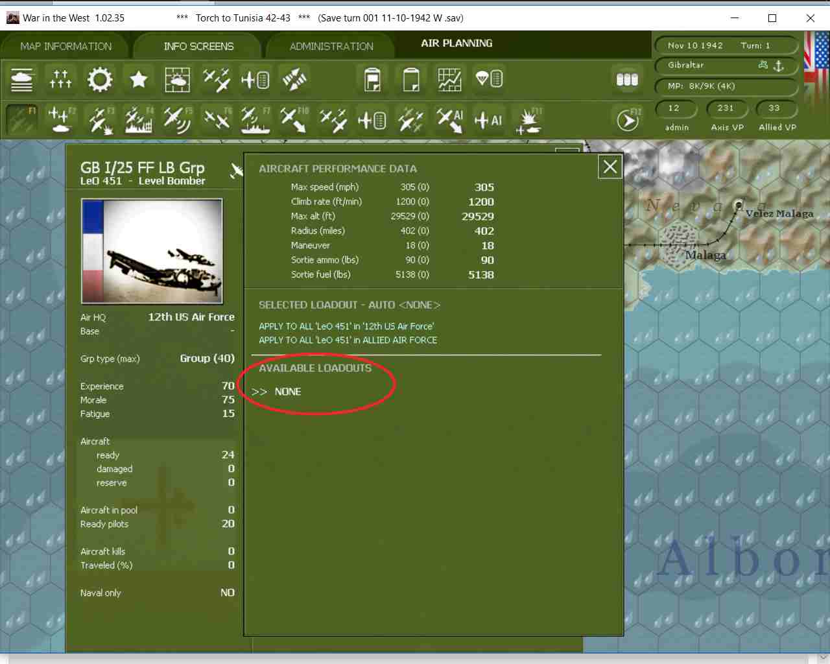The width and height of the screenshot is (830, 664).
Task: Click the Axis VP value 231
Action: 726,108
